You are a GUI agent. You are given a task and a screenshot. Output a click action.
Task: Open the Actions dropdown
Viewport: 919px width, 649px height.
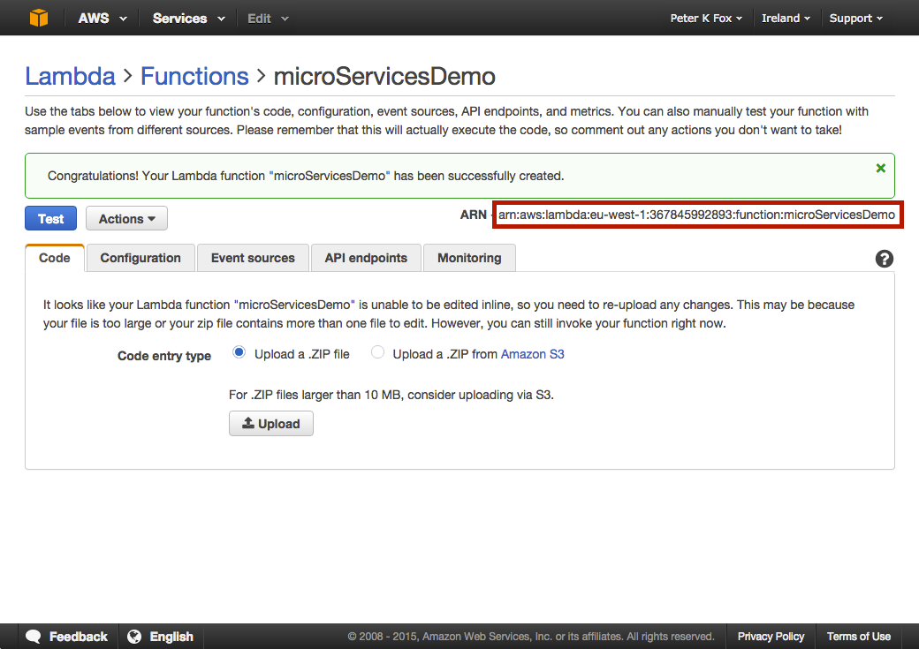(x=126, y=218)
